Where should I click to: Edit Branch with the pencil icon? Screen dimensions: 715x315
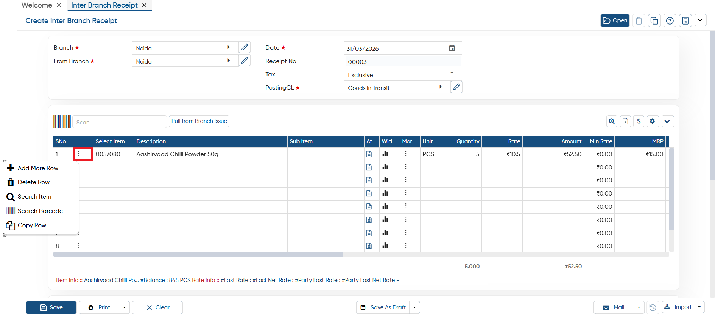tap(245, 47)
